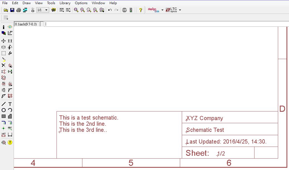Open the Help menu

(113, 3)
